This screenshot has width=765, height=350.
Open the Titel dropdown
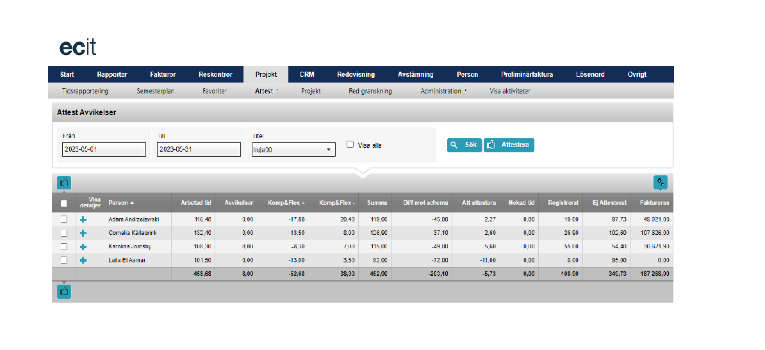point(293,150)
